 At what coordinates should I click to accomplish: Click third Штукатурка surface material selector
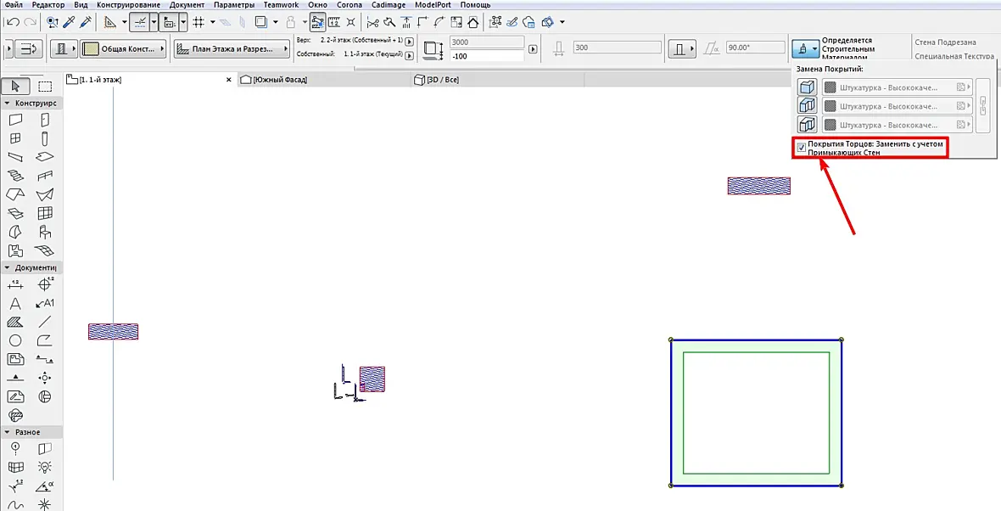(898, 125)
